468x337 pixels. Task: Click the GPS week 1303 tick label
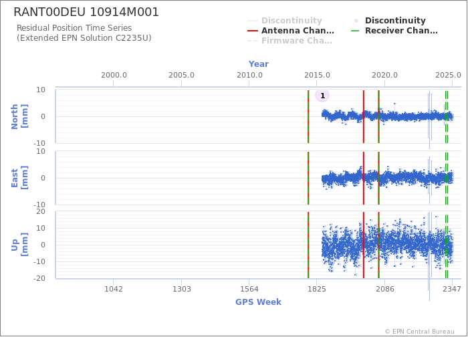(x=181, y=289)
